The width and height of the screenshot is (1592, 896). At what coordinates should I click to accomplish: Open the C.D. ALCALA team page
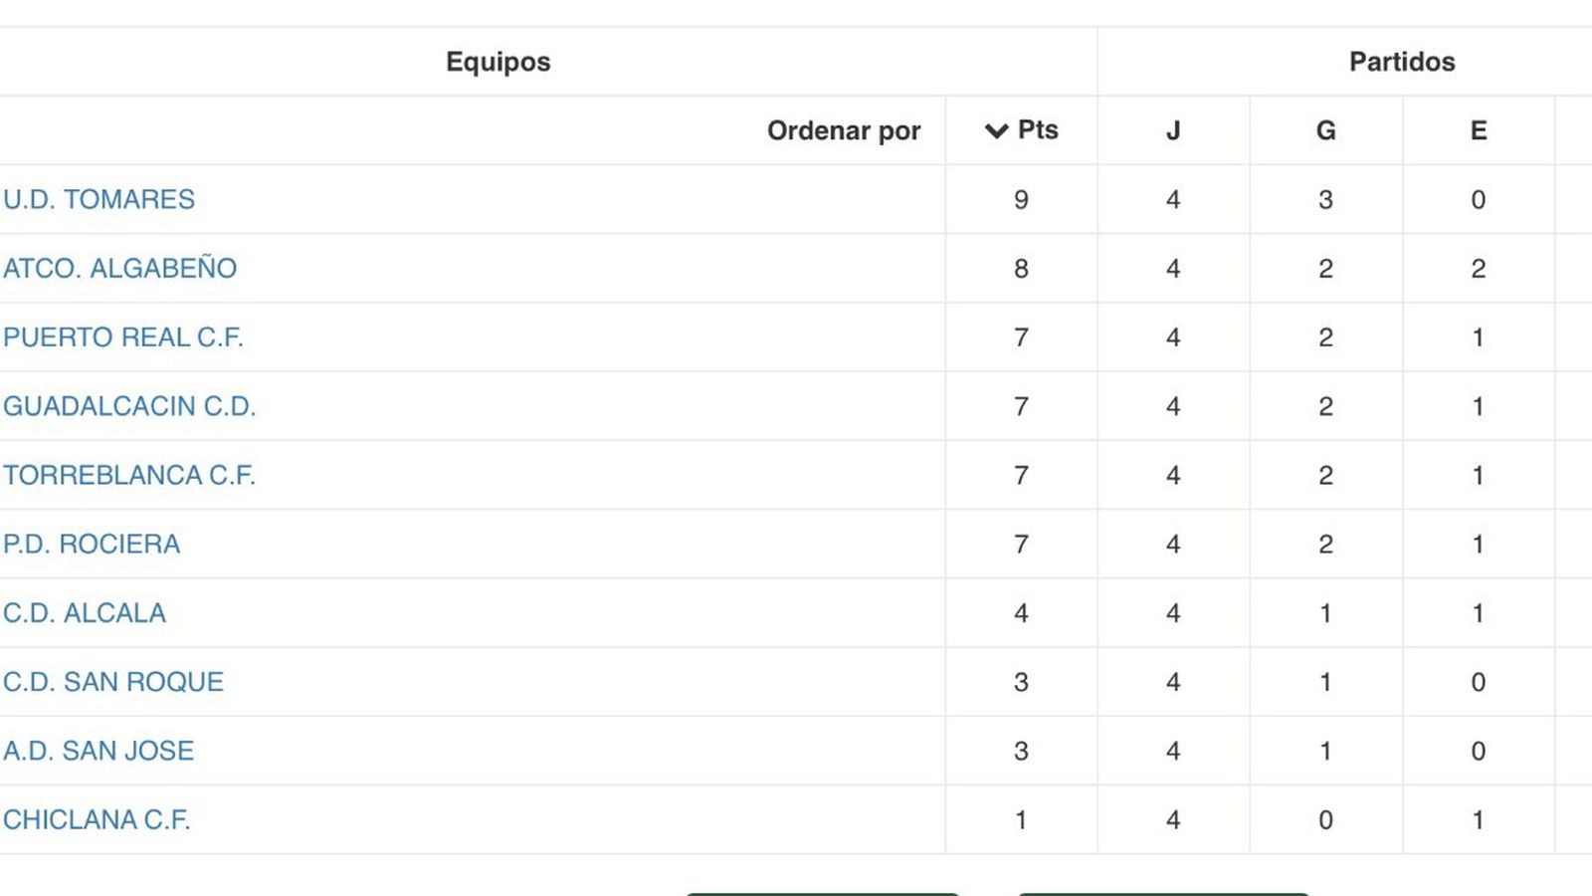[84, 613]
